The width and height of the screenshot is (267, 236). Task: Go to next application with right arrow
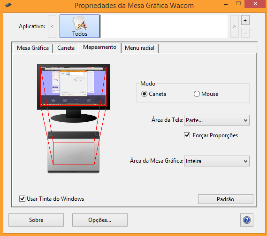pyautogui.click(x=234, y=26)
